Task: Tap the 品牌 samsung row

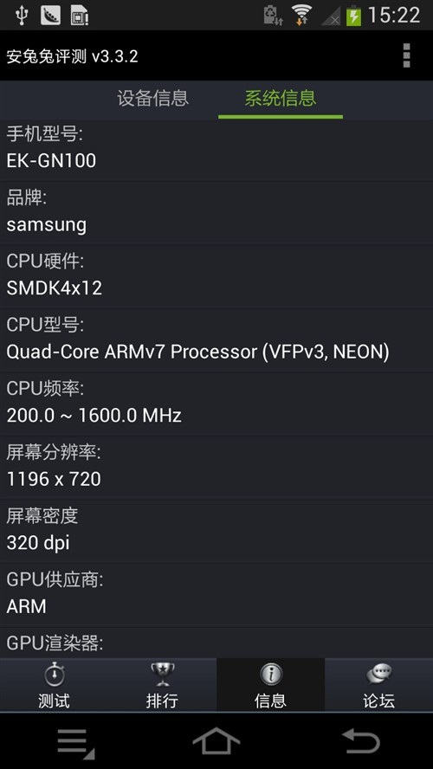Action: click(x=216, y=213)
